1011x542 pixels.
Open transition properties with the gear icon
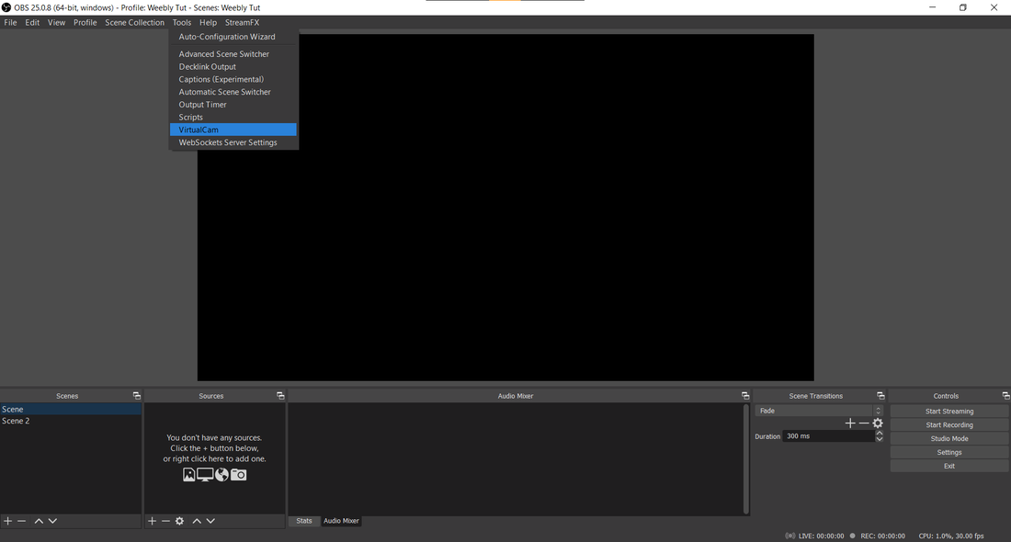click(878, 423)
